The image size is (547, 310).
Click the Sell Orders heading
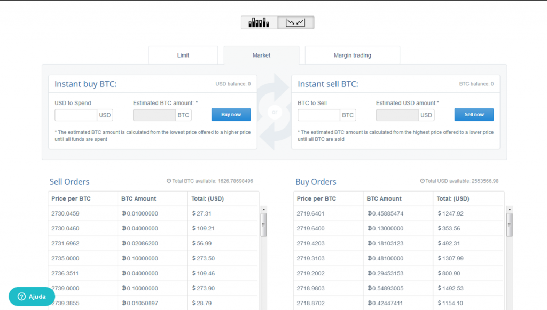tap(69, 182)
